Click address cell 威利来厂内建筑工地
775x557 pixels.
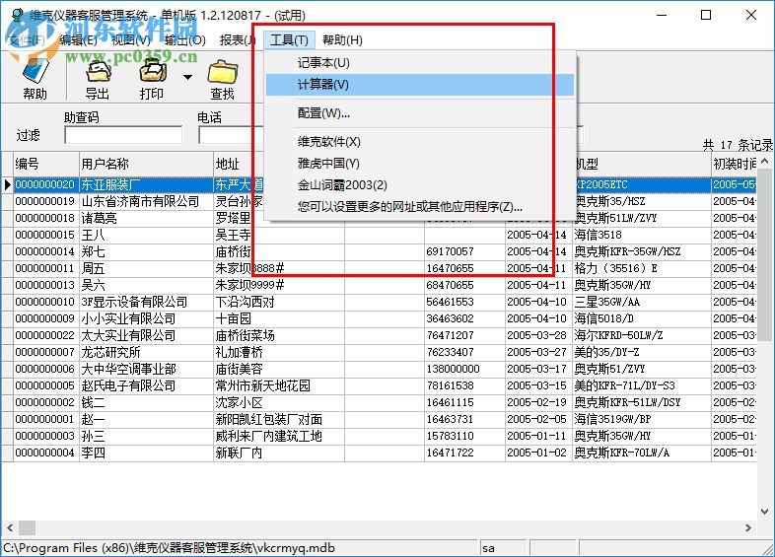[279, 437]
